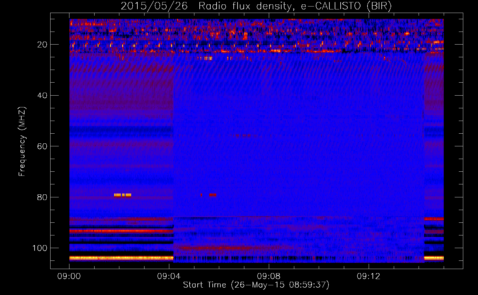The image size is (478, 295).
Task: Click the '09:04' time tick label
Action: (x=169, y=276)
